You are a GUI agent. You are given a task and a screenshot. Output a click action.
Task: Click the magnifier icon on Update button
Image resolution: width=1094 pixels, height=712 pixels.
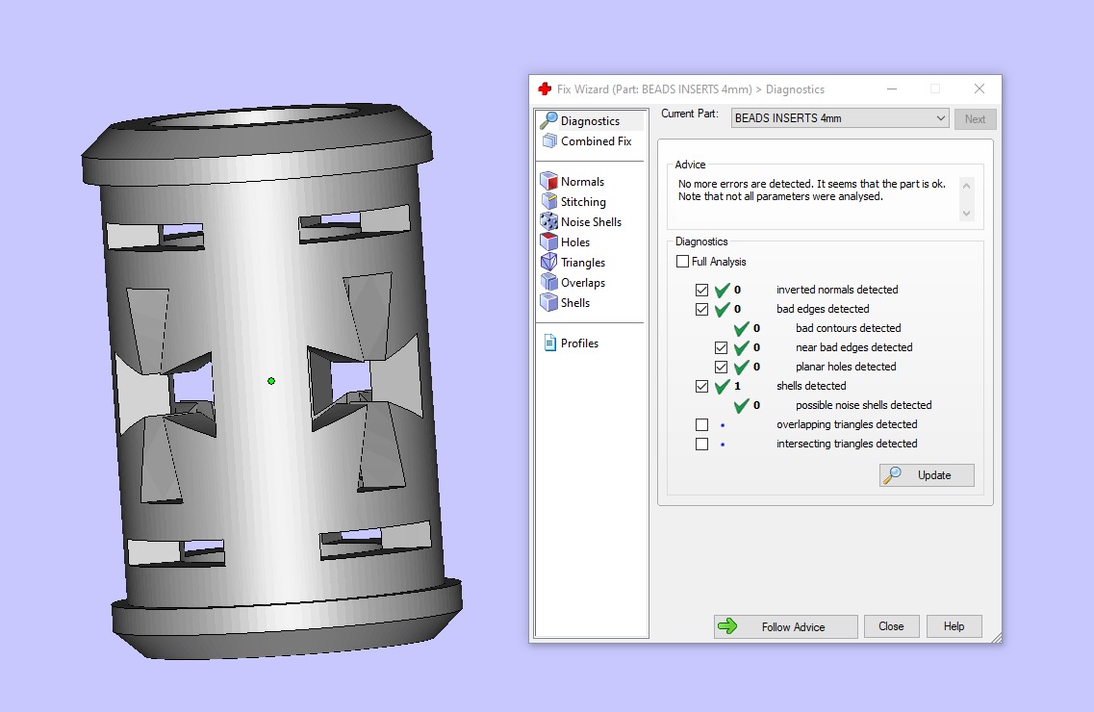[x=892, y=475]
